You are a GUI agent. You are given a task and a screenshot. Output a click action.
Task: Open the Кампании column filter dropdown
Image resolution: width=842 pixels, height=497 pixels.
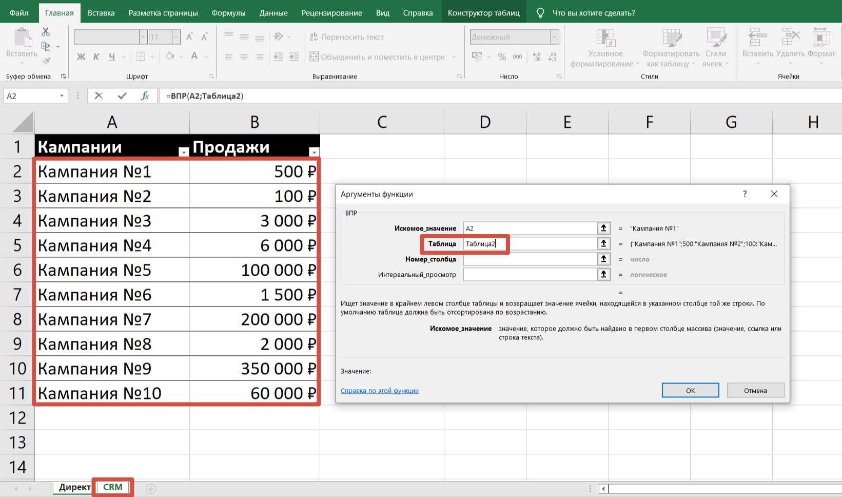(184, 151)
